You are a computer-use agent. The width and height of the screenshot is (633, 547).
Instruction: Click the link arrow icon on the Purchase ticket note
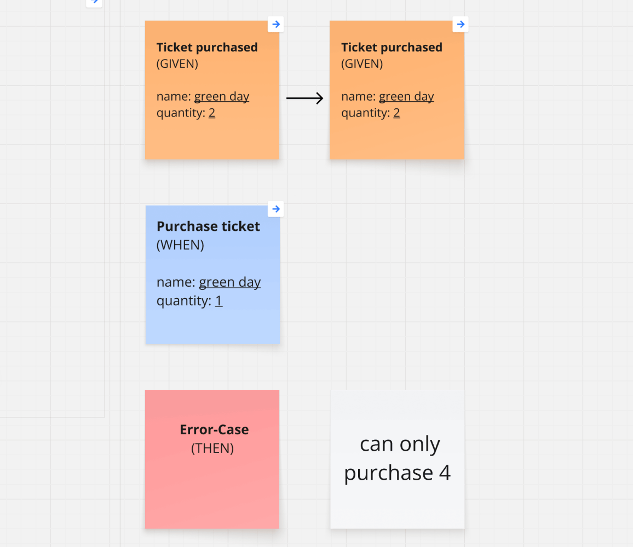276,209
